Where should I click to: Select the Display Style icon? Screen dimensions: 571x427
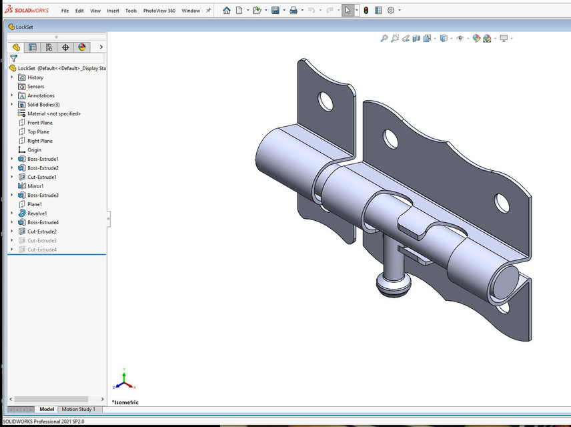(x=444, y=38)
